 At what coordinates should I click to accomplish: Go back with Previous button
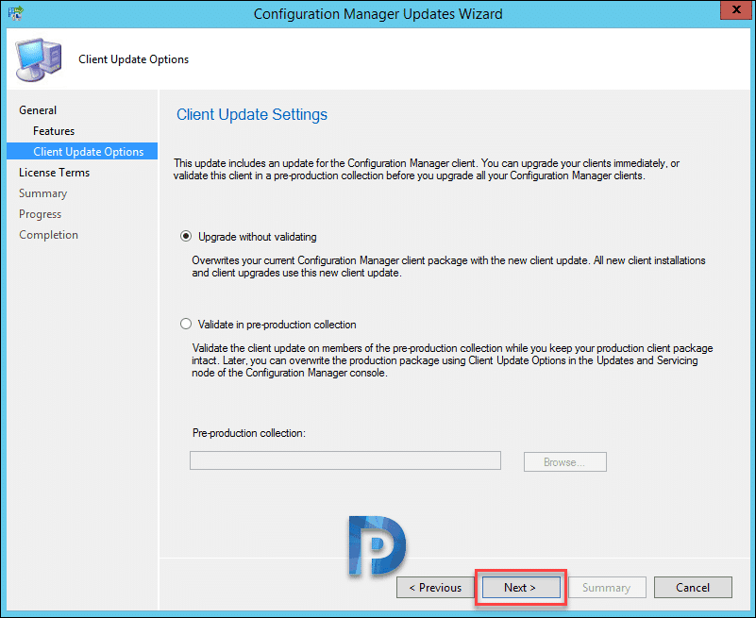click(435, 587)
